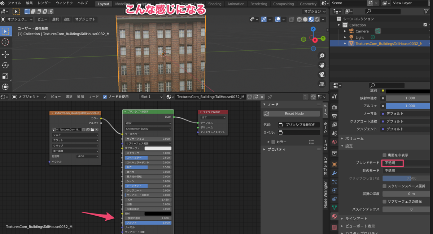The width and height of the screenshot is (433, 234).
Task: Expand the node Properties panel
Action: 265,149
